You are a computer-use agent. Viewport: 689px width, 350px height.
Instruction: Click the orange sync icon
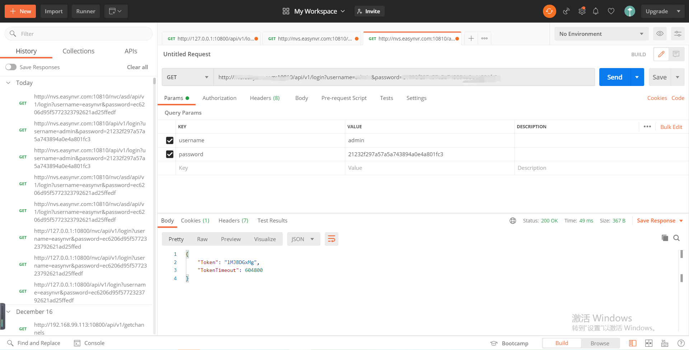point(549,11)
